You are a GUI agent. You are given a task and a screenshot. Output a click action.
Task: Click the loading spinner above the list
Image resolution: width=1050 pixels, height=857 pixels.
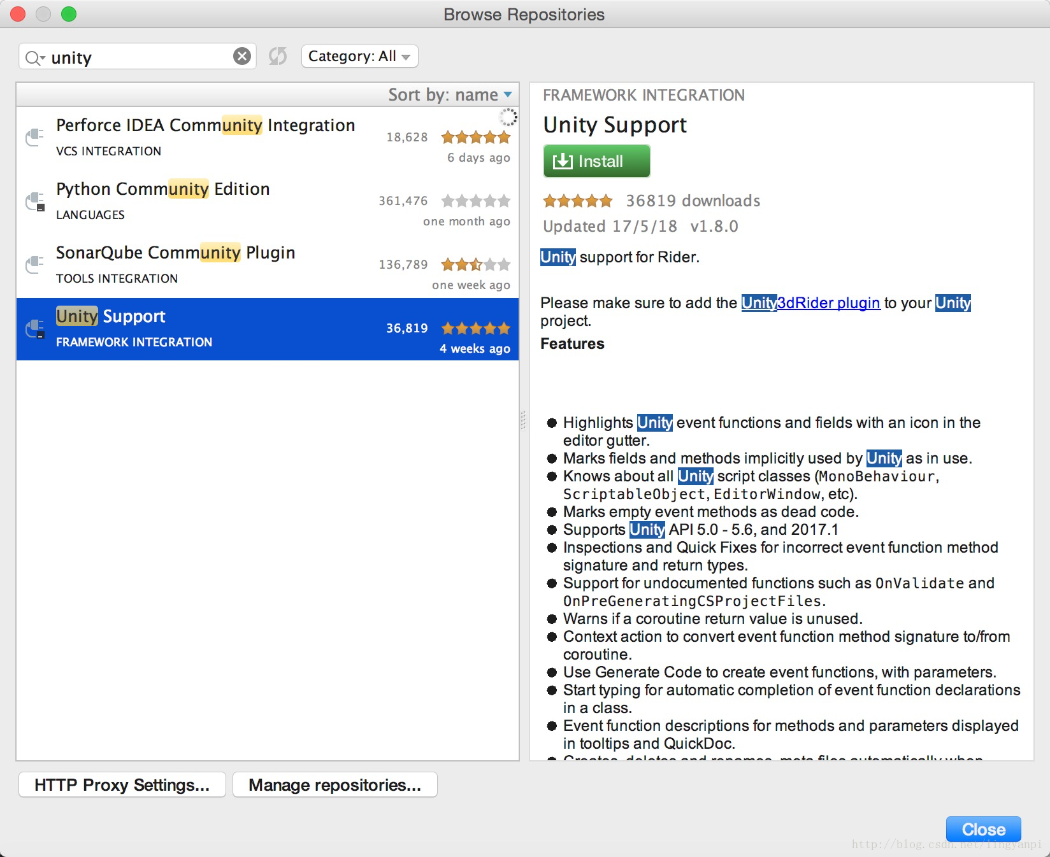pyautogui.click(x=508, y=117)
